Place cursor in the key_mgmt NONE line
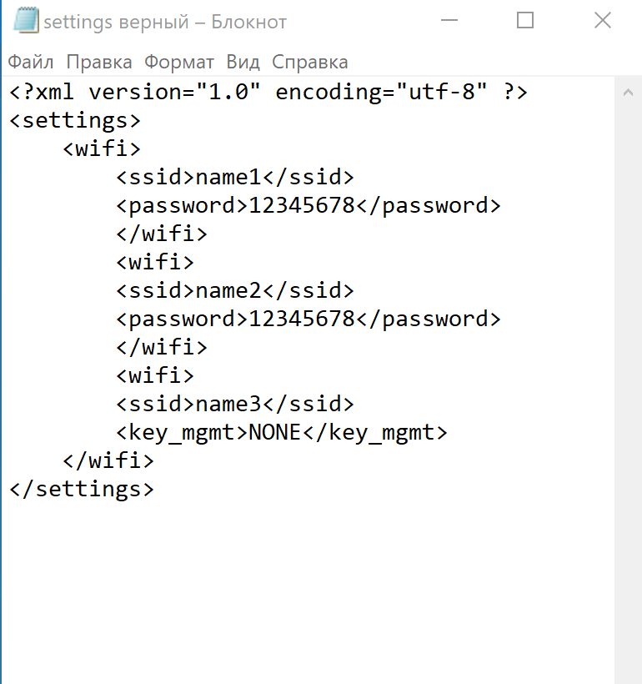The image size is (642, 684). pyautogui.click(x=282, y=433)
